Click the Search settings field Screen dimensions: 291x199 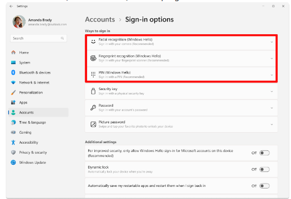tap(38, 38)
